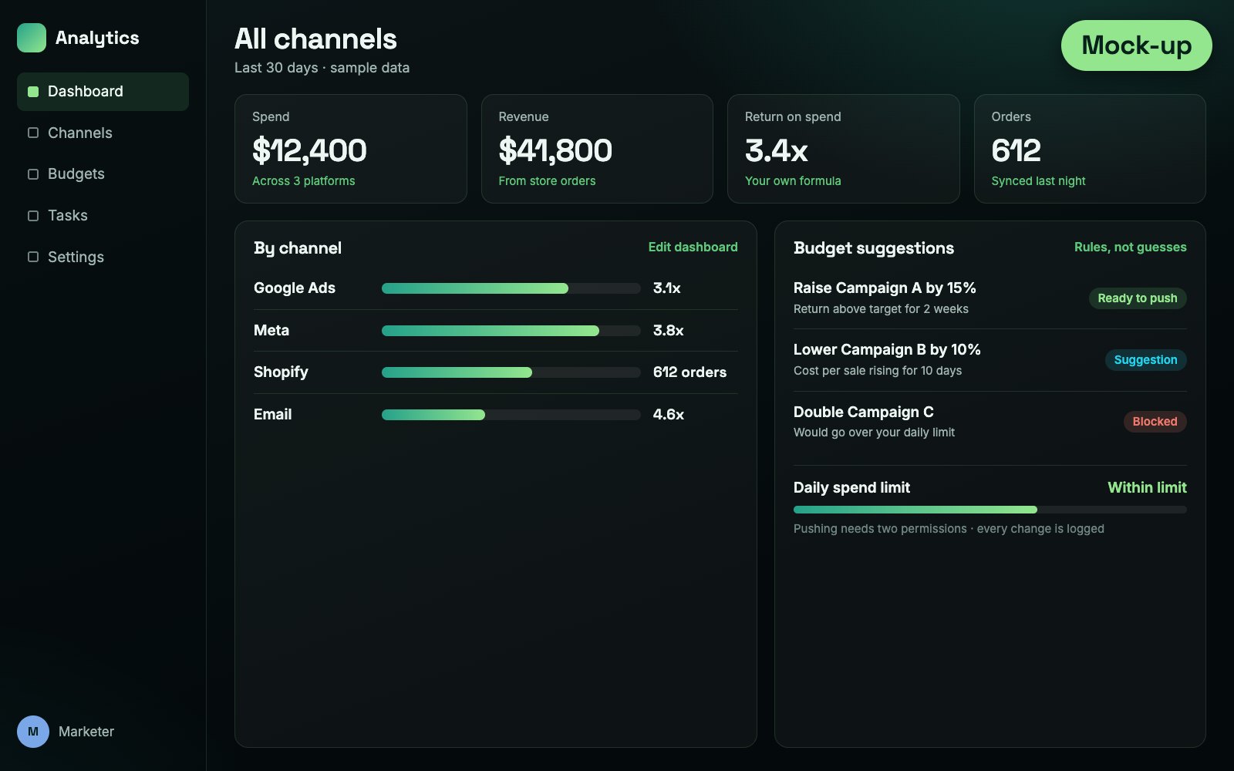Go to Channels in the sidebar
This screenshot has width=1234, height=771.
pos(103,133)
